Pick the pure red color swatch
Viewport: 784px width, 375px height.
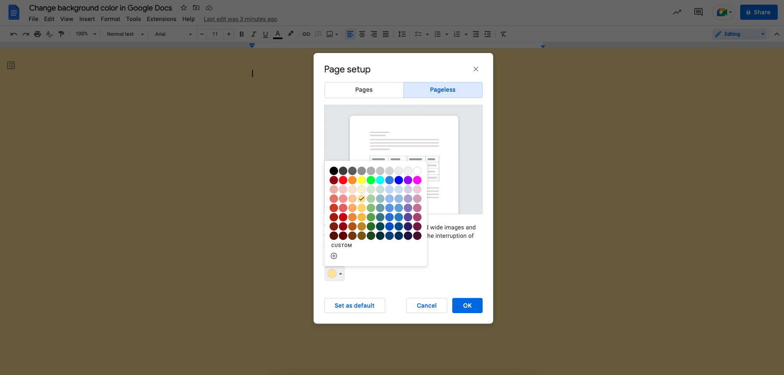pyautogui.click(x=343, y=180)
